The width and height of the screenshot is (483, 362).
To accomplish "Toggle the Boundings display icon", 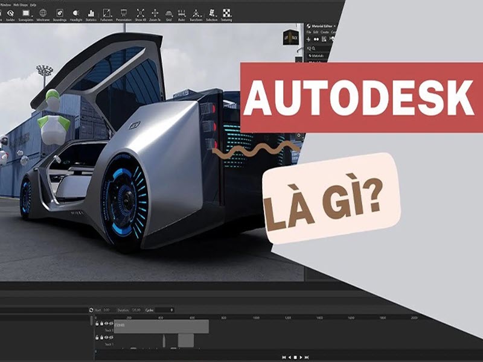I will click(x=59, y=14).
